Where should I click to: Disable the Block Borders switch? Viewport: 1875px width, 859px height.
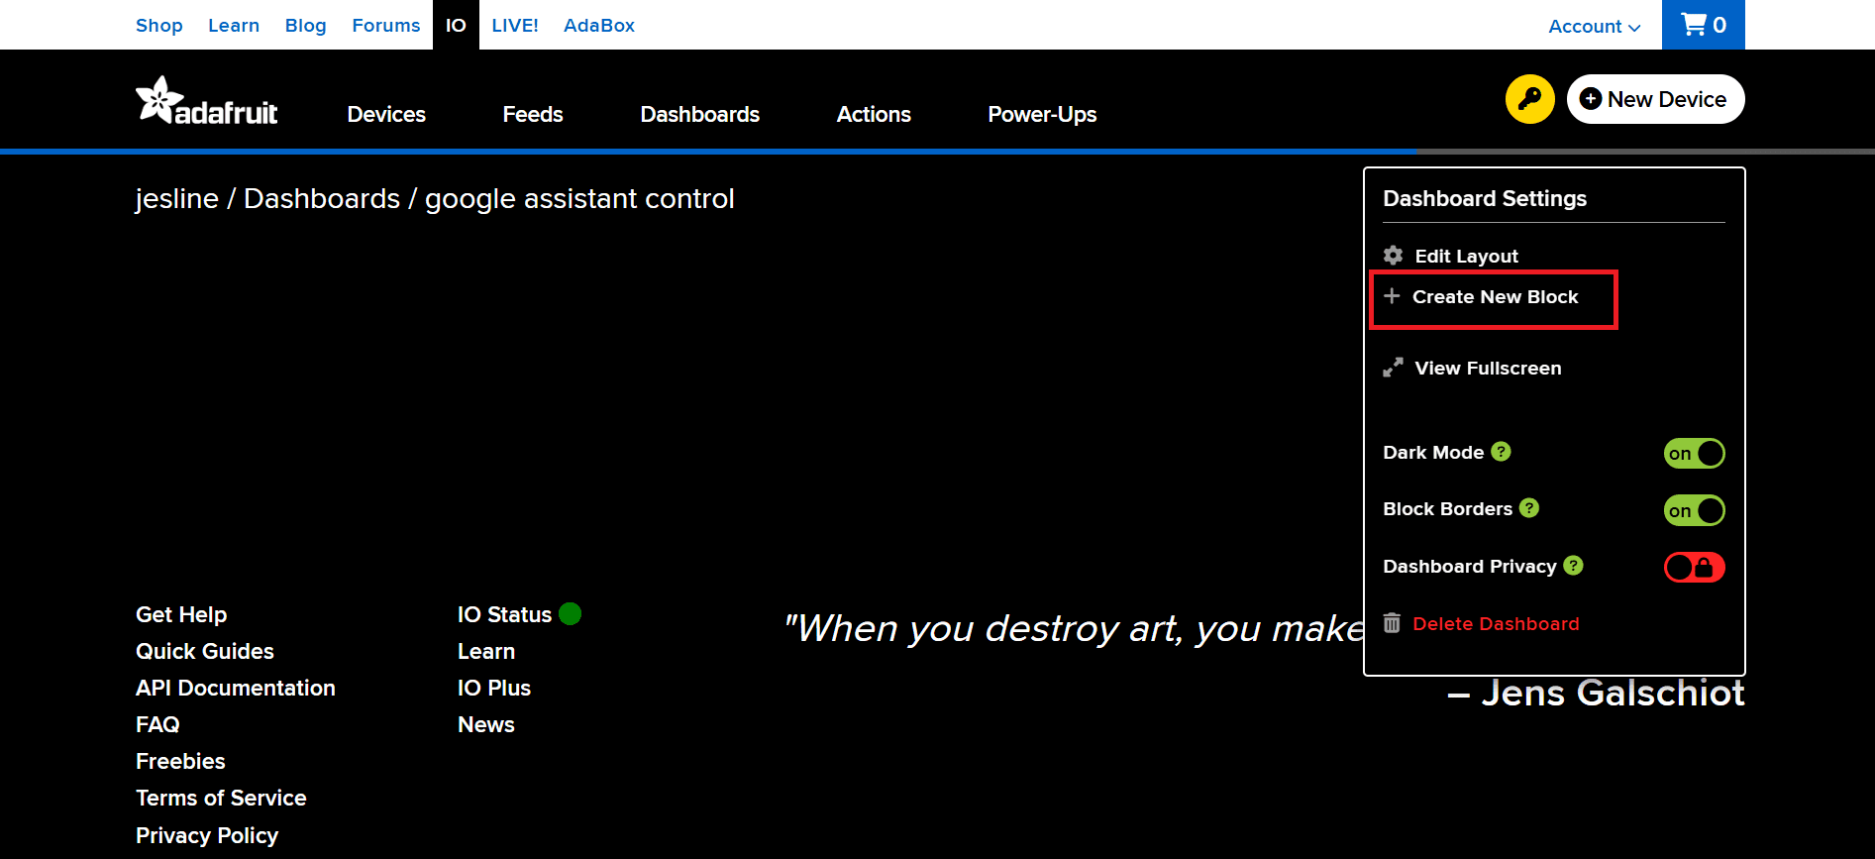(1694, 510)
